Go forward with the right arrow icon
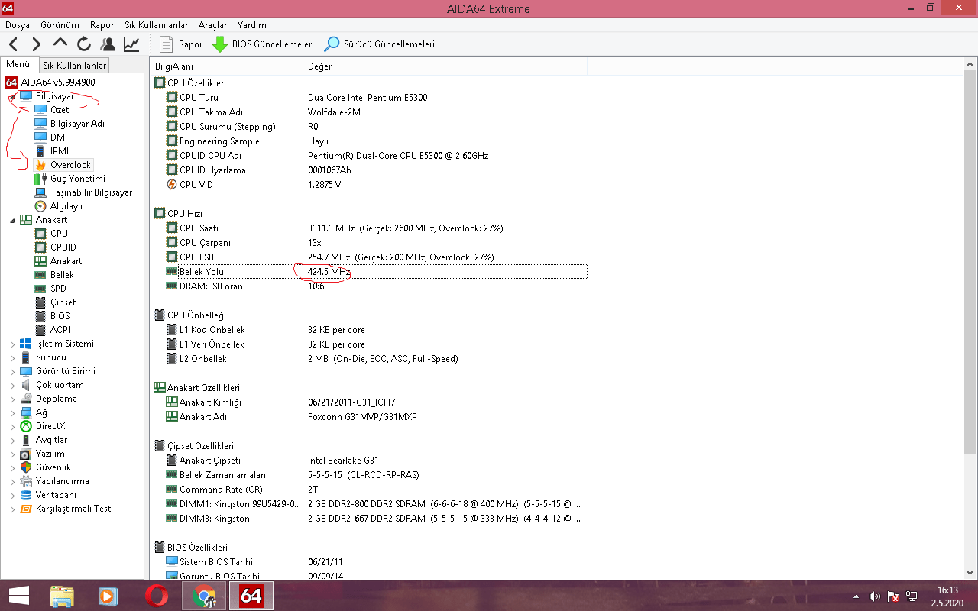 (37, 44)
